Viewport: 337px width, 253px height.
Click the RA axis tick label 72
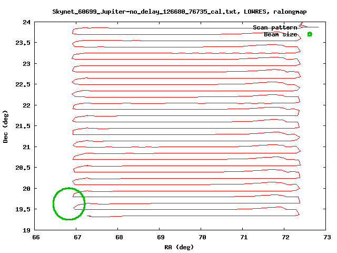click(x=285, y=237)
